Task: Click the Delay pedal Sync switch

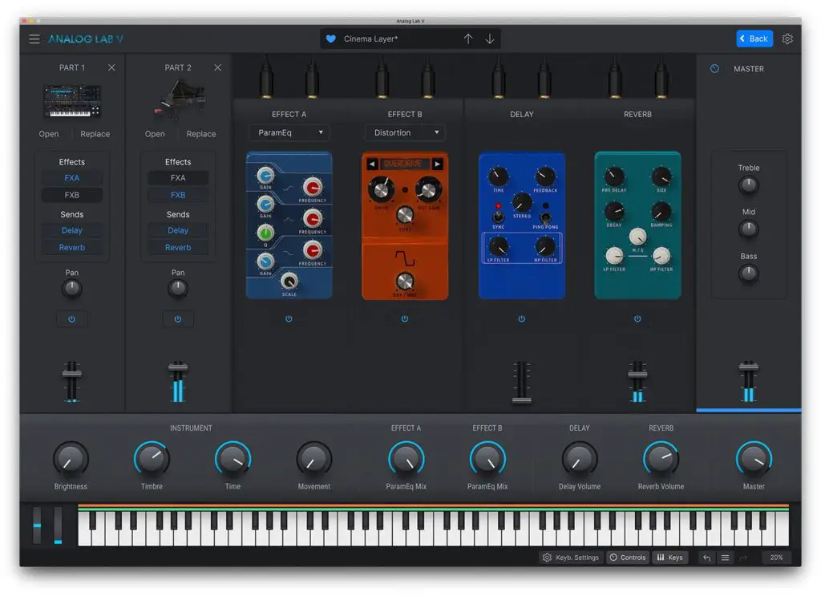Action: [x=498, y=217]
